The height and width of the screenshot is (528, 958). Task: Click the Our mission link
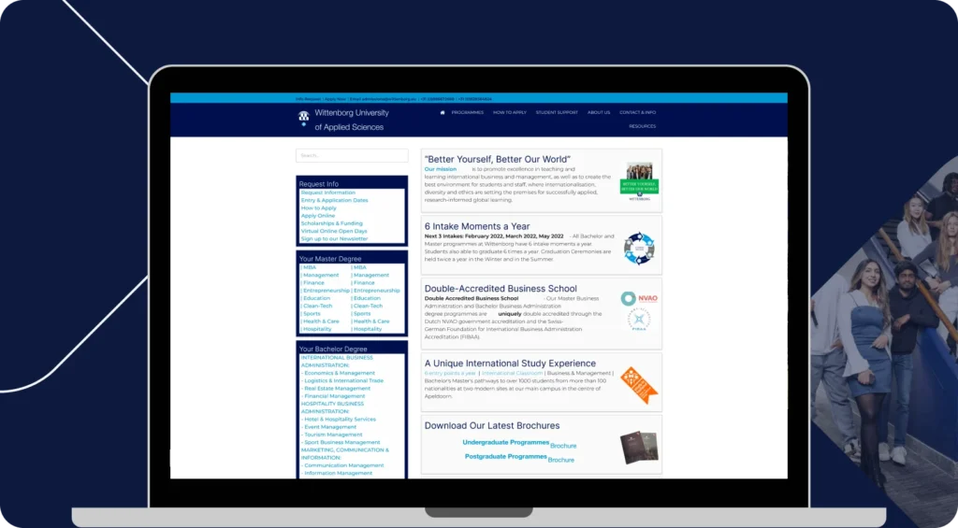pos(441,169)
